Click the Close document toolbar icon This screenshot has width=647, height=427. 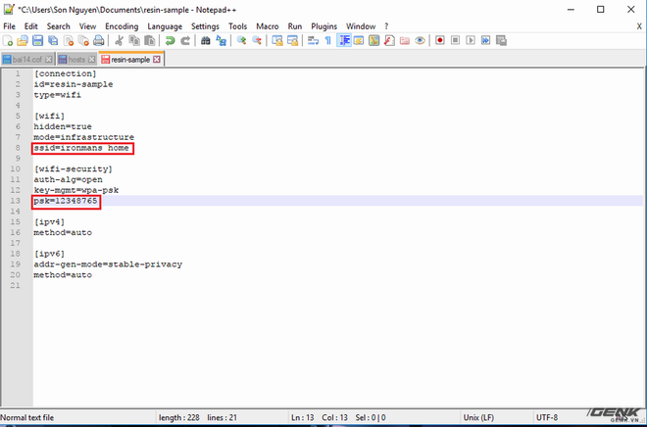click(68, 40)
